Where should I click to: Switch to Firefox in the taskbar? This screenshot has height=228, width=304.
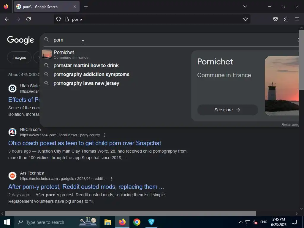(122, 222)
